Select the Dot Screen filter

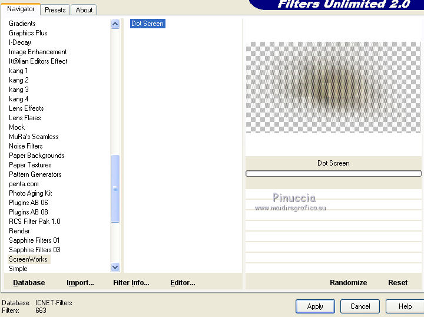point(148,24)
